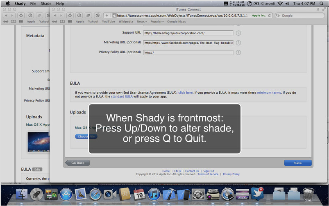The image size is (329, 206).
Task: Click the 1Password toolbar icon in the front window
Action: pyautogui.click(x=79, y=16)
